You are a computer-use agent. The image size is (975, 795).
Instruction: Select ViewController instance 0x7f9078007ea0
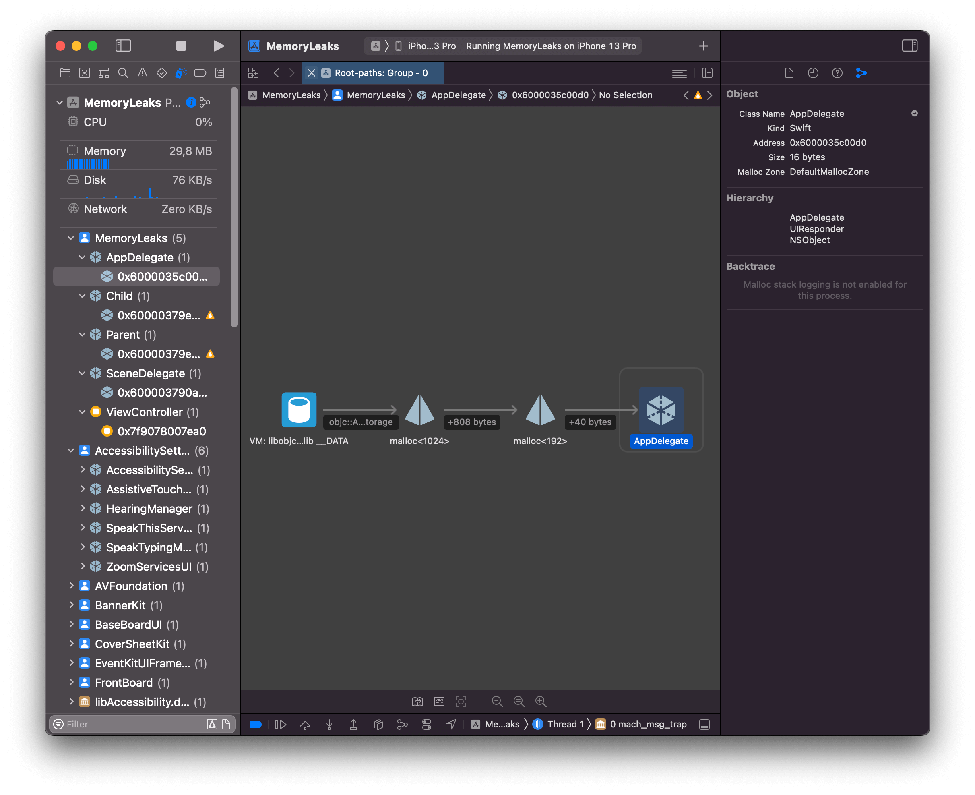[x=161, y=431]
